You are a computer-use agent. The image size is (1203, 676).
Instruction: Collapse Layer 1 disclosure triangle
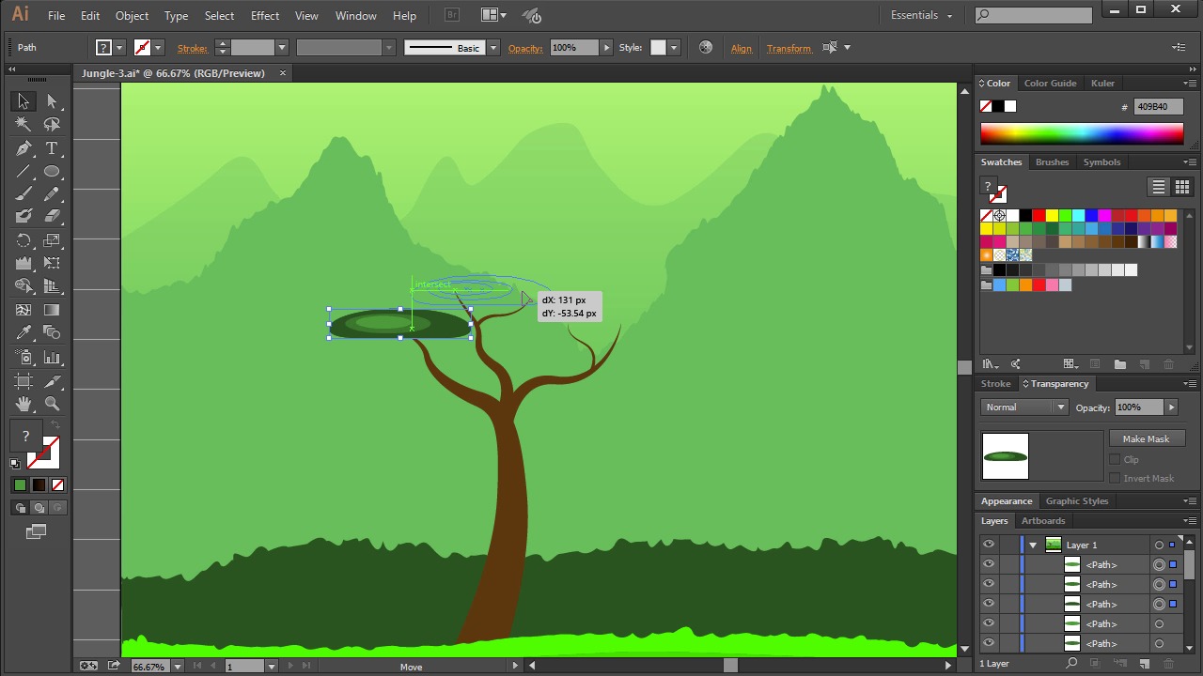tap(1033, 545)
